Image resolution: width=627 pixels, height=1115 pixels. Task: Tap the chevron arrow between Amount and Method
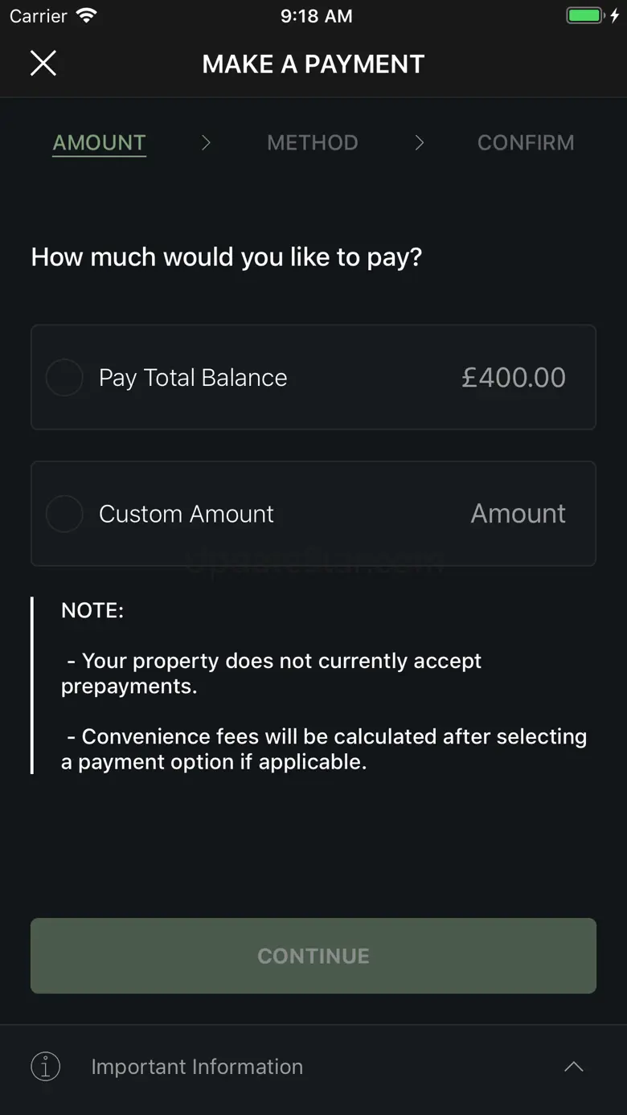206,142
